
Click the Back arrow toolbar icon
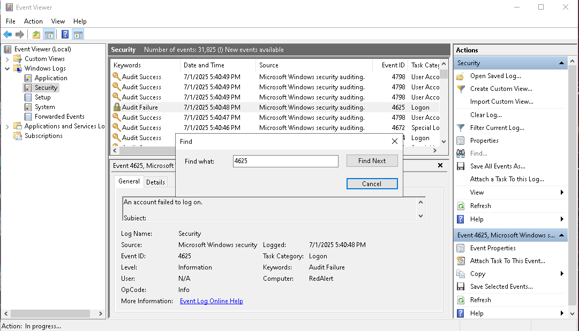pos(7,35)
